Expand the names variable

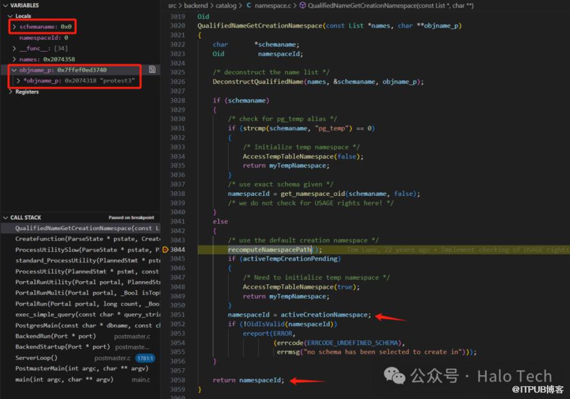tap(15, 59)
